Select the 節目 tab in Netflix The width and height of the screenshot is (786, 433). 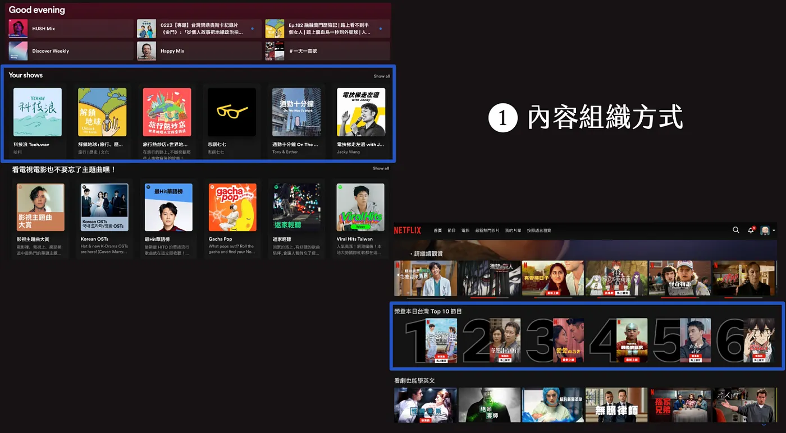click(x=451, y=231)
